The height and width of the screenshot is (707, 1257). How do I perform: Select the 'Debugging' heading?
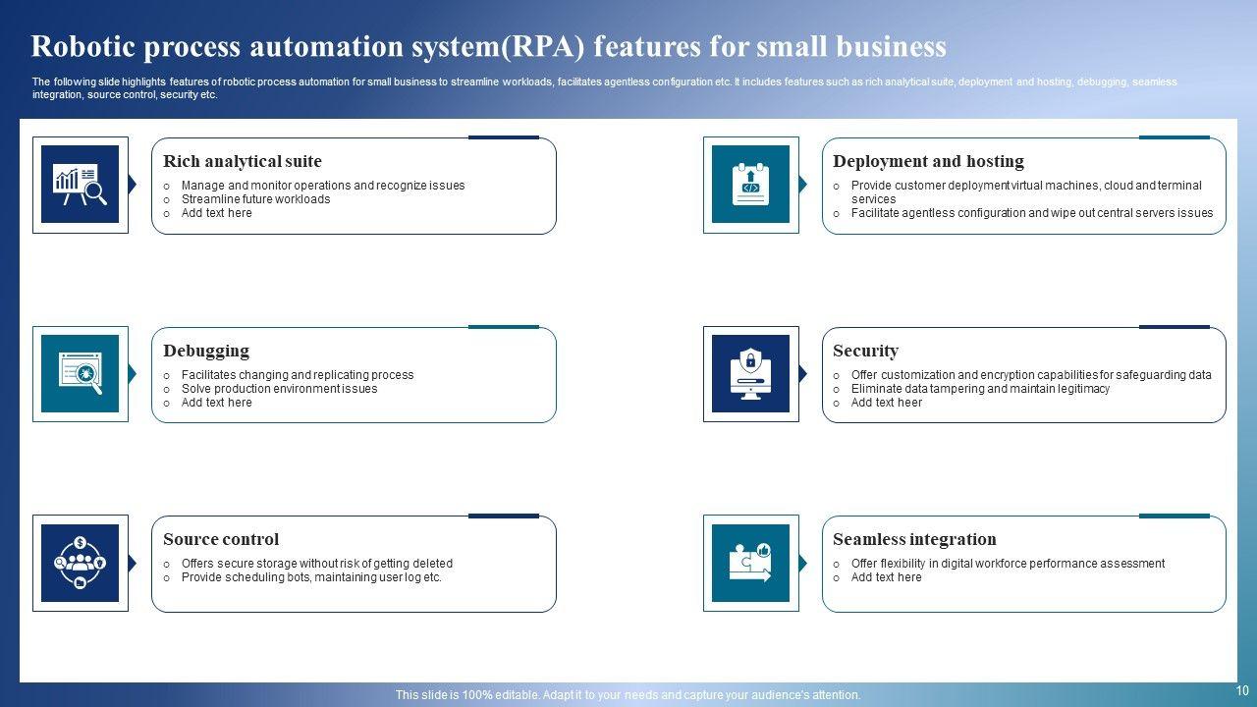coord(206,351)
